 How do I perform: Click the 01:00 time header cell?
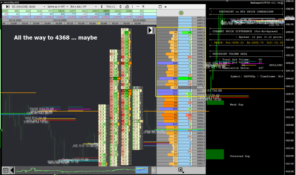click(x=59, y=23)
